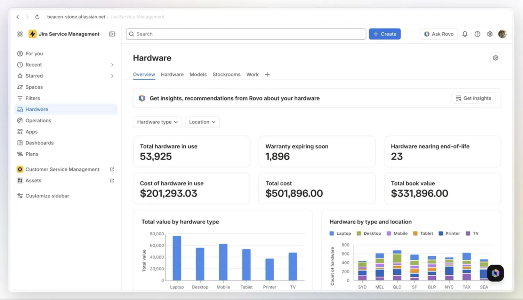Open Customer Service Management external link icon
523x300 pixels.
tap(112, 169)
